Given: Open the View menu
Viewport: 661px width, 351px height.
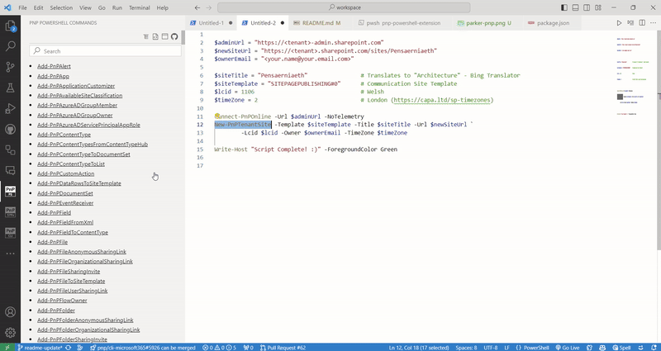Looking at the screenshot, I should tap(85, 7).
